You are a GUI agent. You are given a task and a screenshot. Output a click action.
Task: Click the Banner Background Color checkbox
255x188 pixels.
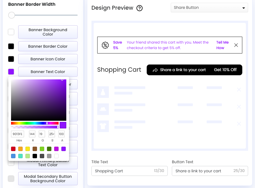click(11, 32)
